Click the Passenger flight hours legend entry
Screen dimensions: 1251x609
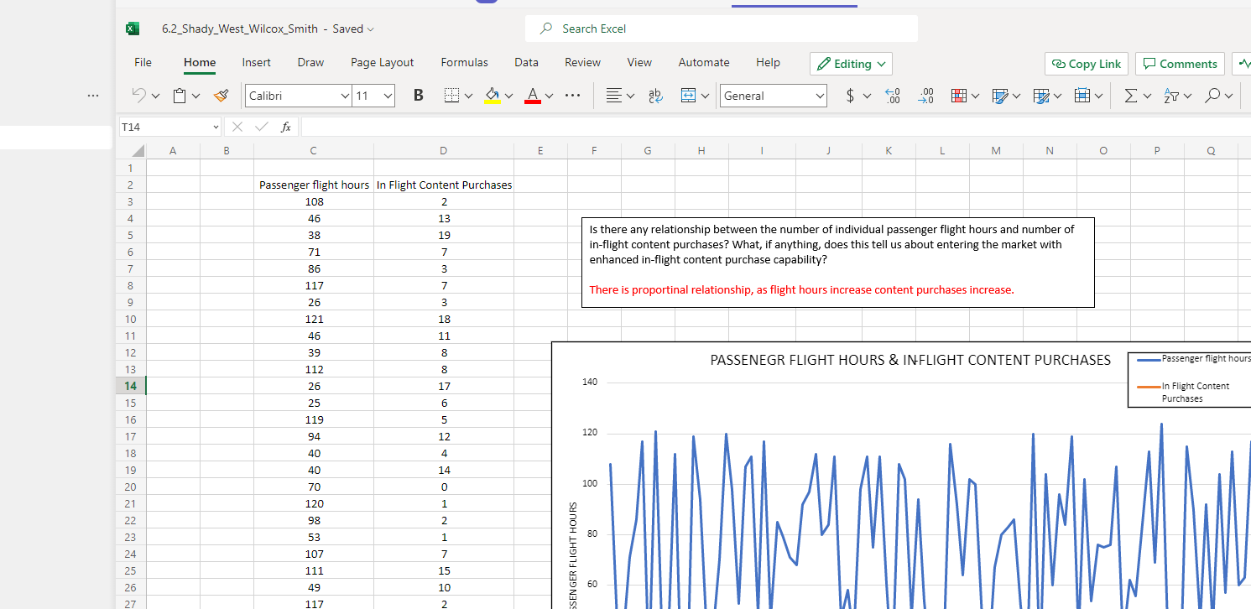pyautogui.click(x=1192, y=359)
